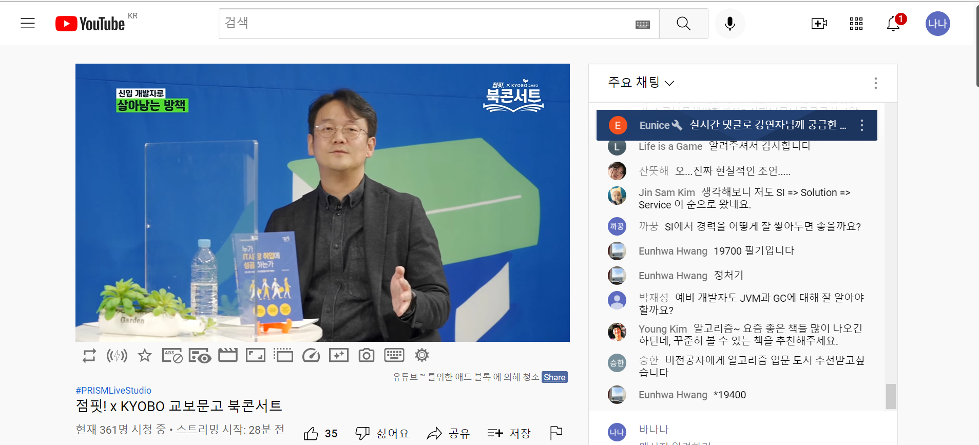Open the YouTube apps grid

856,24
